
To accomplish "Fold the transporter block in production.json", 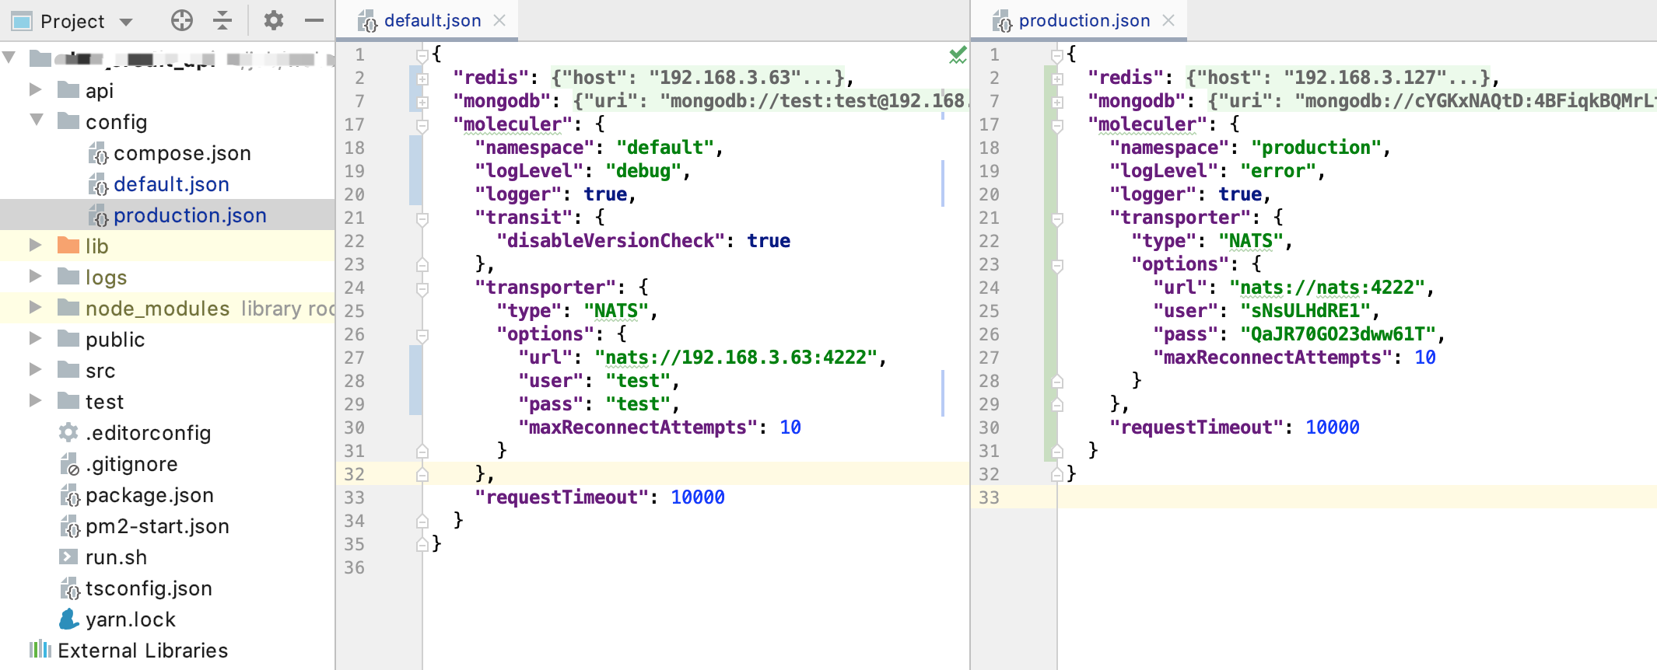I will [x=1057, y=218].
